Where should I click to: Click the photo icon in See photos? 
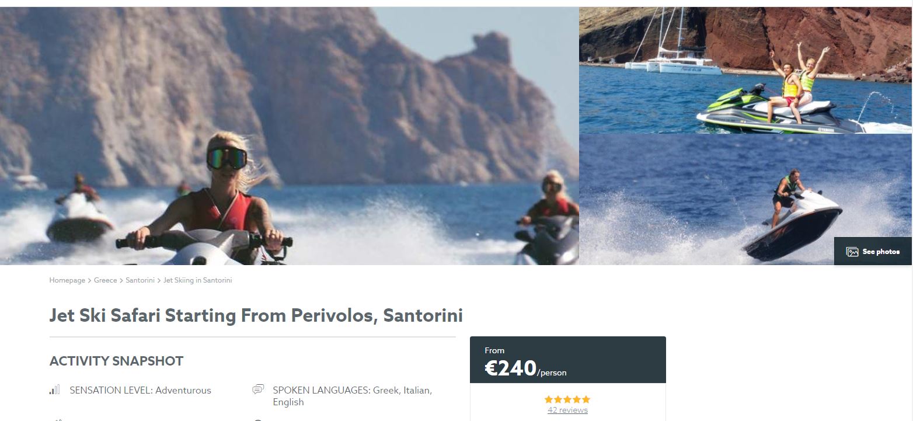point(852,252)
